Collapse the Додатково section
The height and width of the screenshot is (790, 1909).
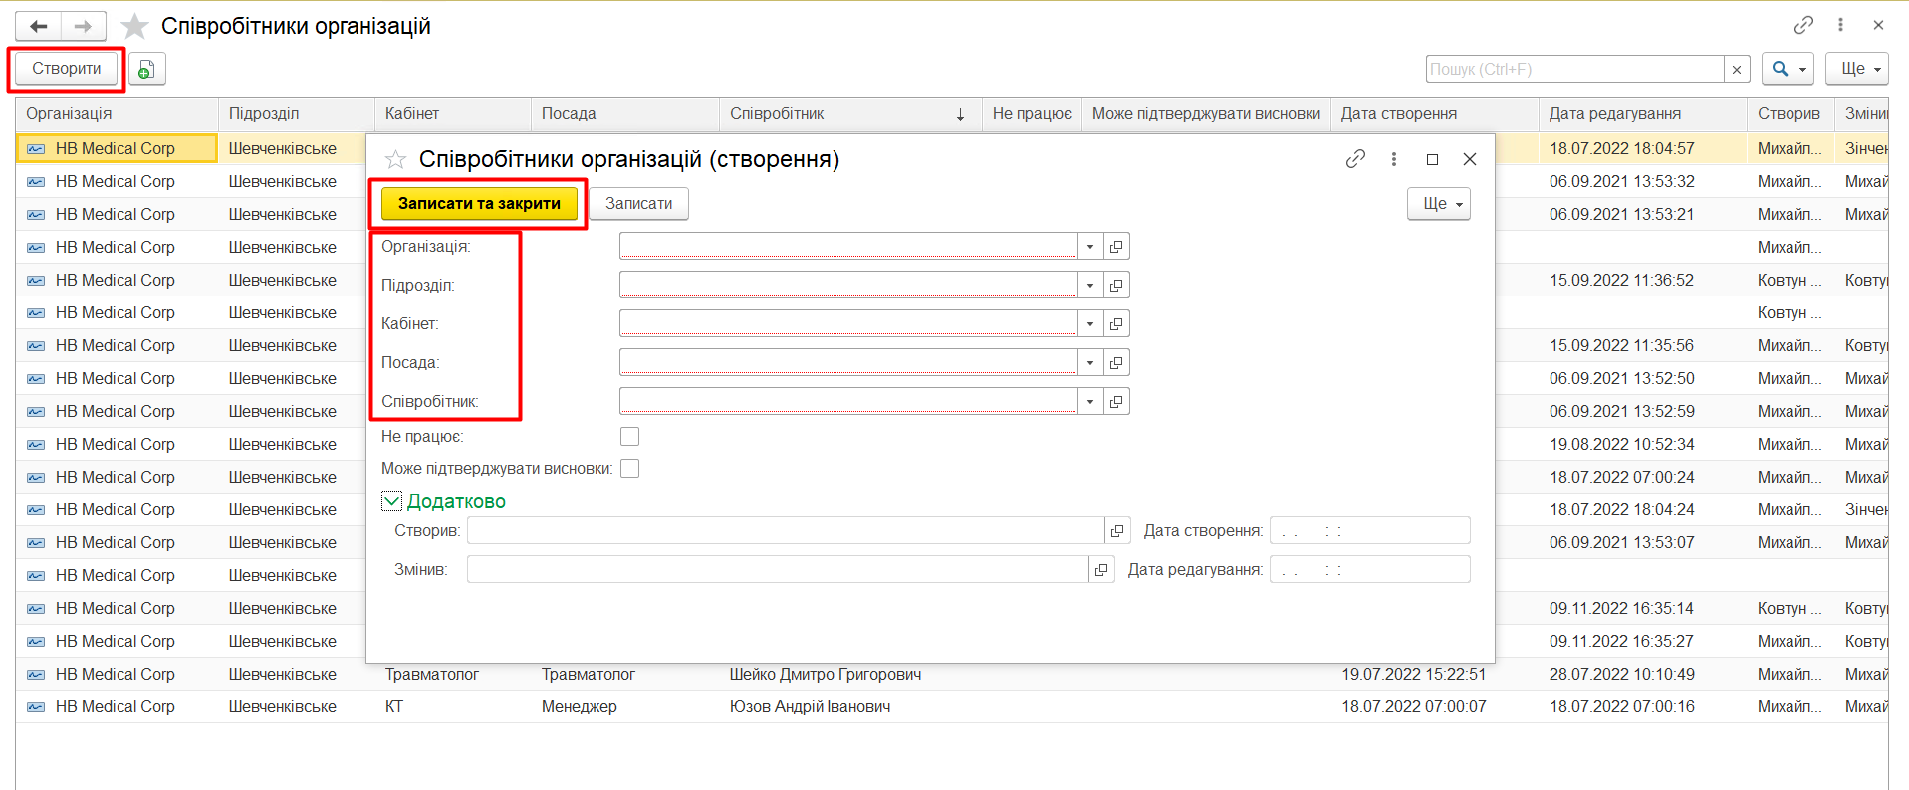click(x=391, y=501)
